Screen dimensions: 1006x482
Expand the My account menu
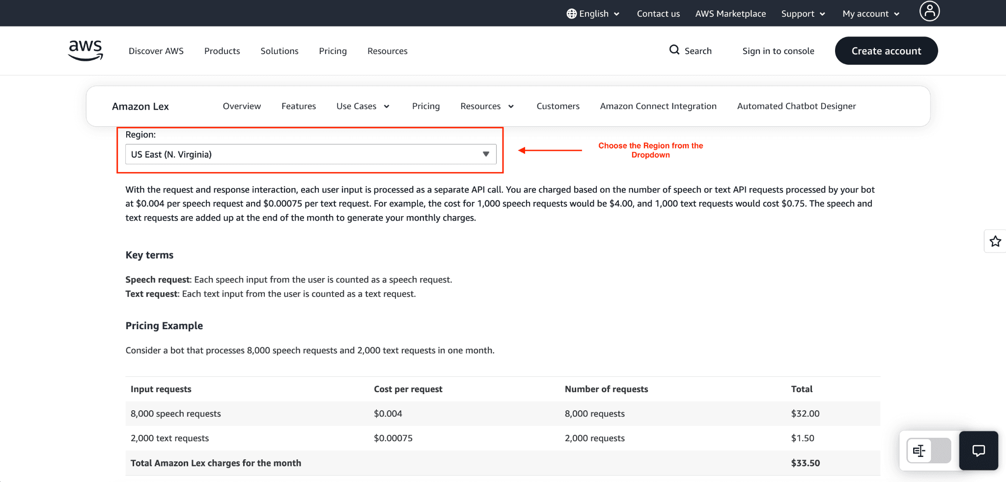point(871,14)
